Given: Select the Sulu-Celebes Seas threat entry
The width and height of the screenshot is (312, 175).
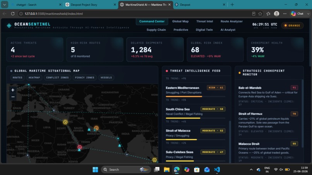Looking at the screenshot, I should pyautogui.click(x=195, y=156).
